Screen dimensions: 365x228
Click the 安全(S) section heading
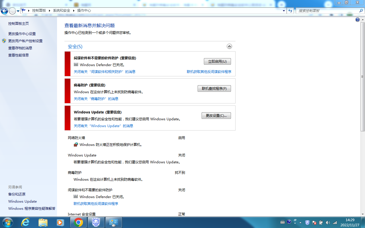[x=75, y=46]
